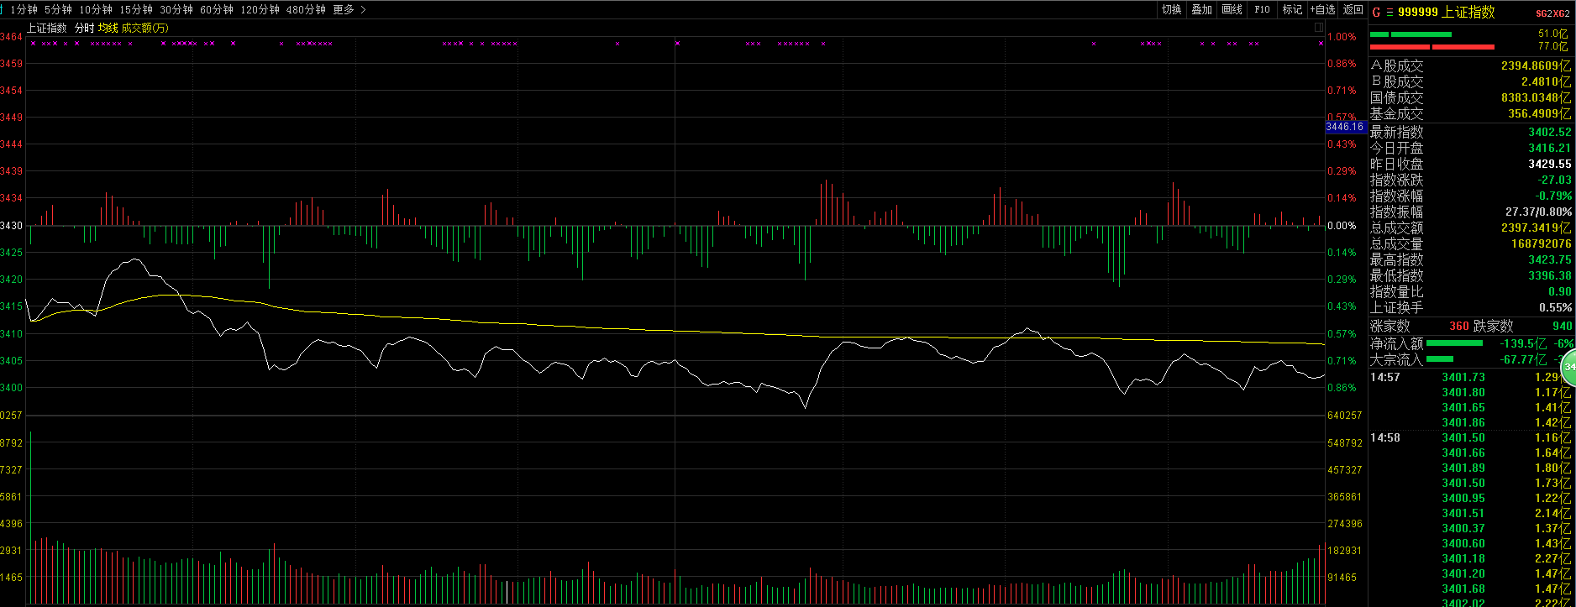Click the 今日开盘 value 3416.21
The height and width of the screenshot is (607, 1576).
1550,148
